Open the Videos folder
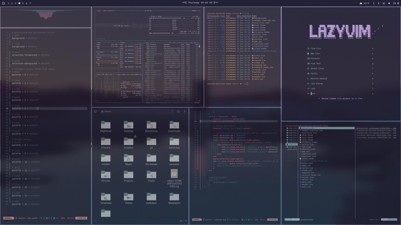The height and width of the screenshot is (225, 401). click(x=128, y=197)
